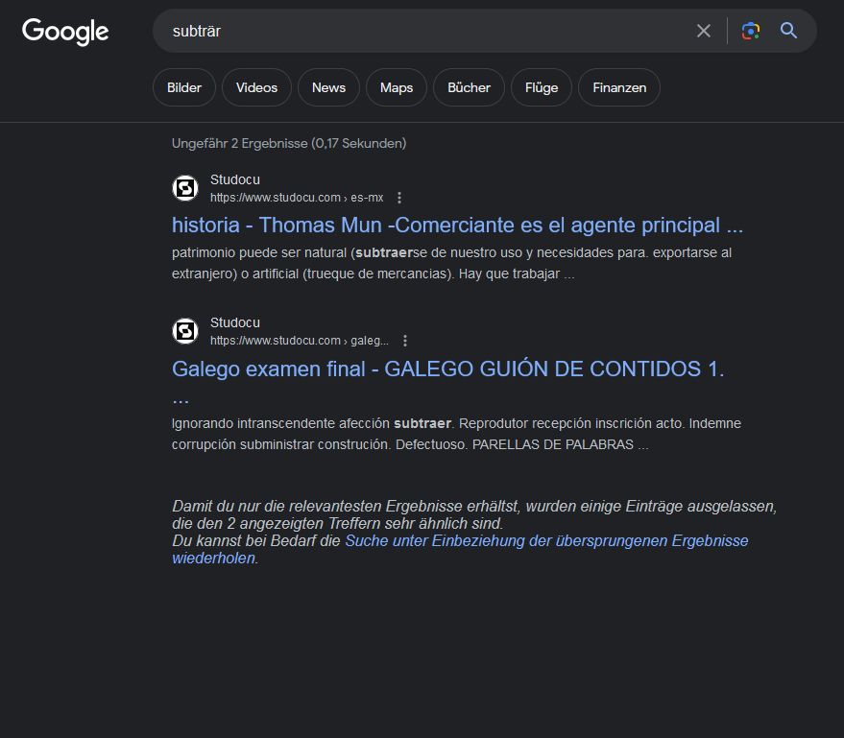
Task: Open the Flüge filter
Action: (x=542, y=87)
